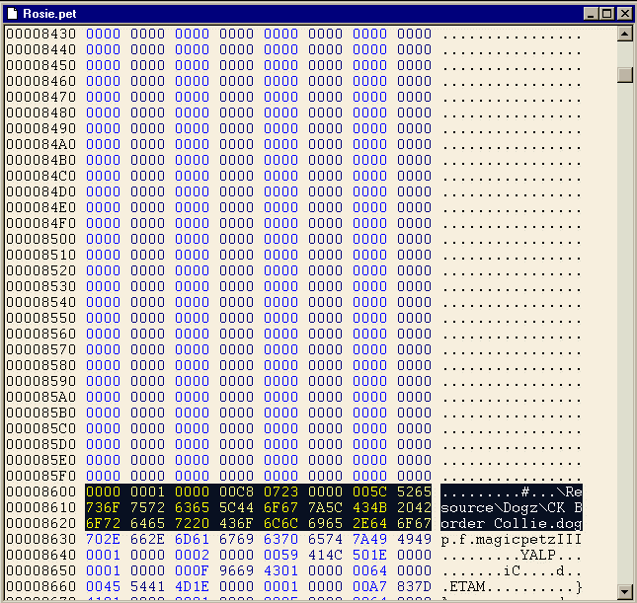Select hex value 5265 in row 00008600

414,491
